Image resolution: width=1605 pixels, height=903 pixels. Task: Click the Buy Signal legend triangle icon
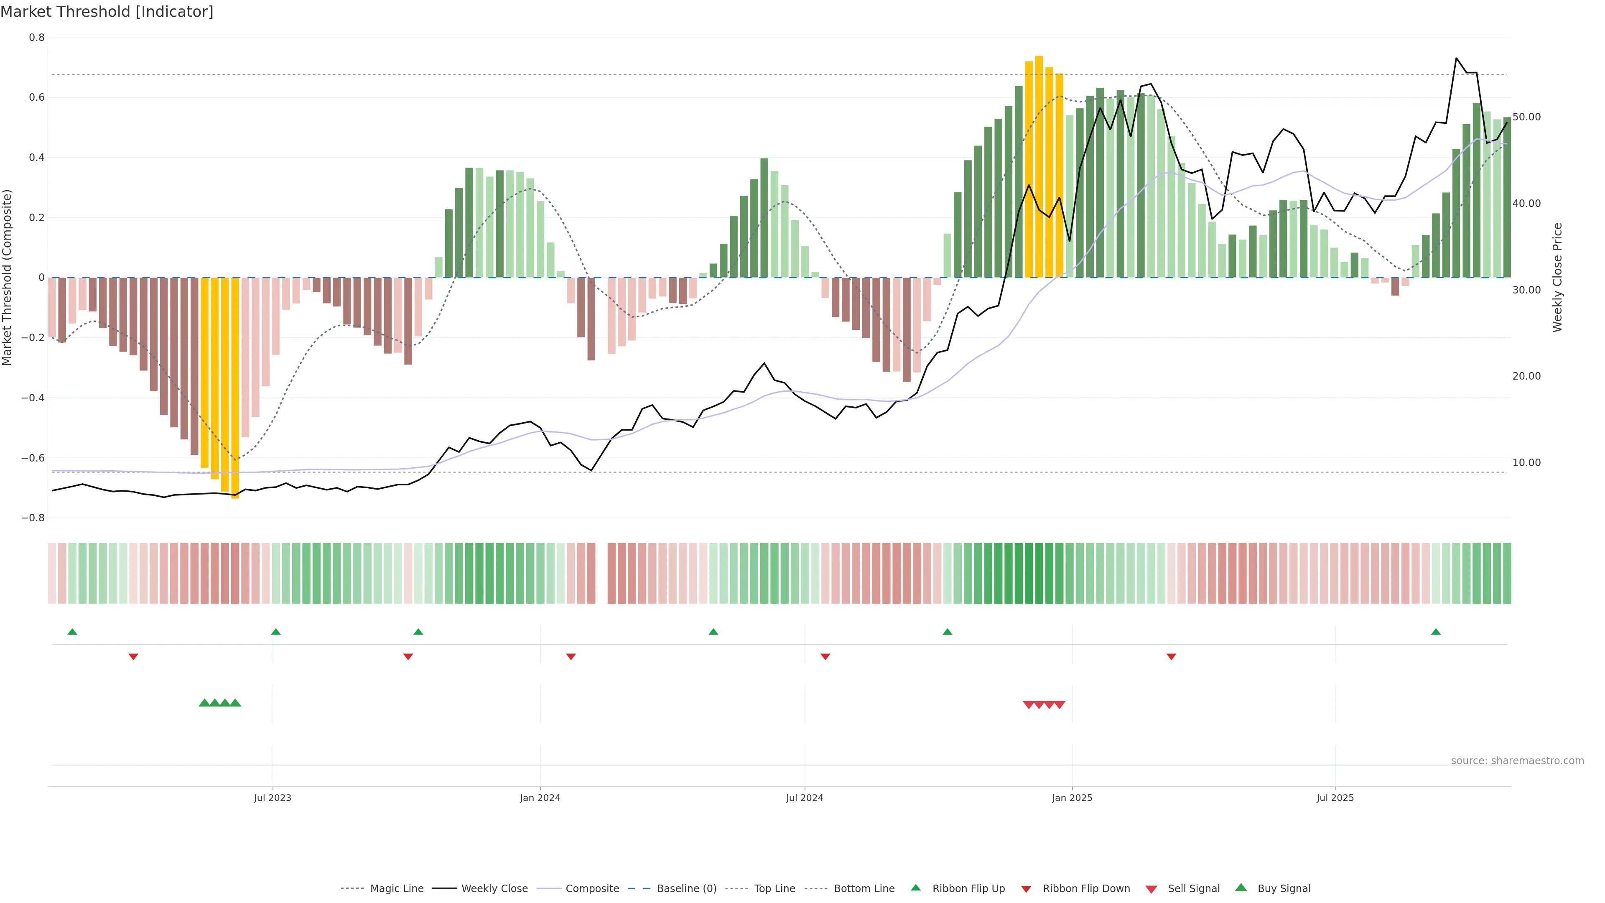click(1241, 888)
